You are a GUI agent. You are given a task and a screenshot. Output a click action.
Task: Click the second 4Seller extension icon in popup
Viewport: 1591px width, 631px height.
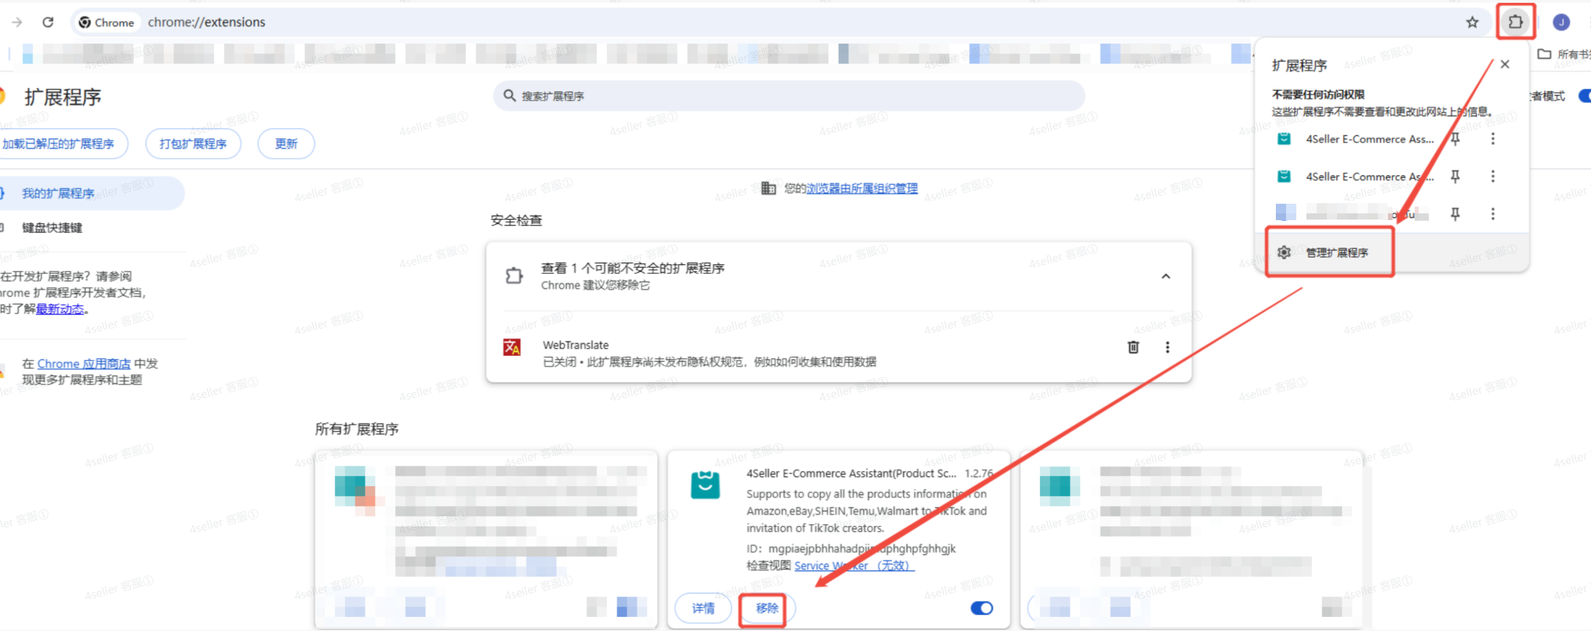[x=1284, y=177]
